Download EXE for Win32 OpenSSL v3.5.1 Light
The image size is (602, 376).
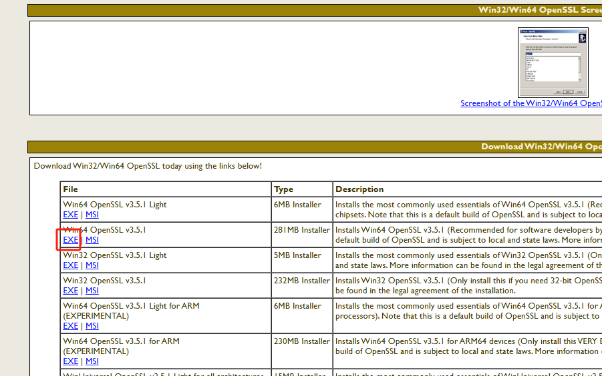tap(71, 265)
